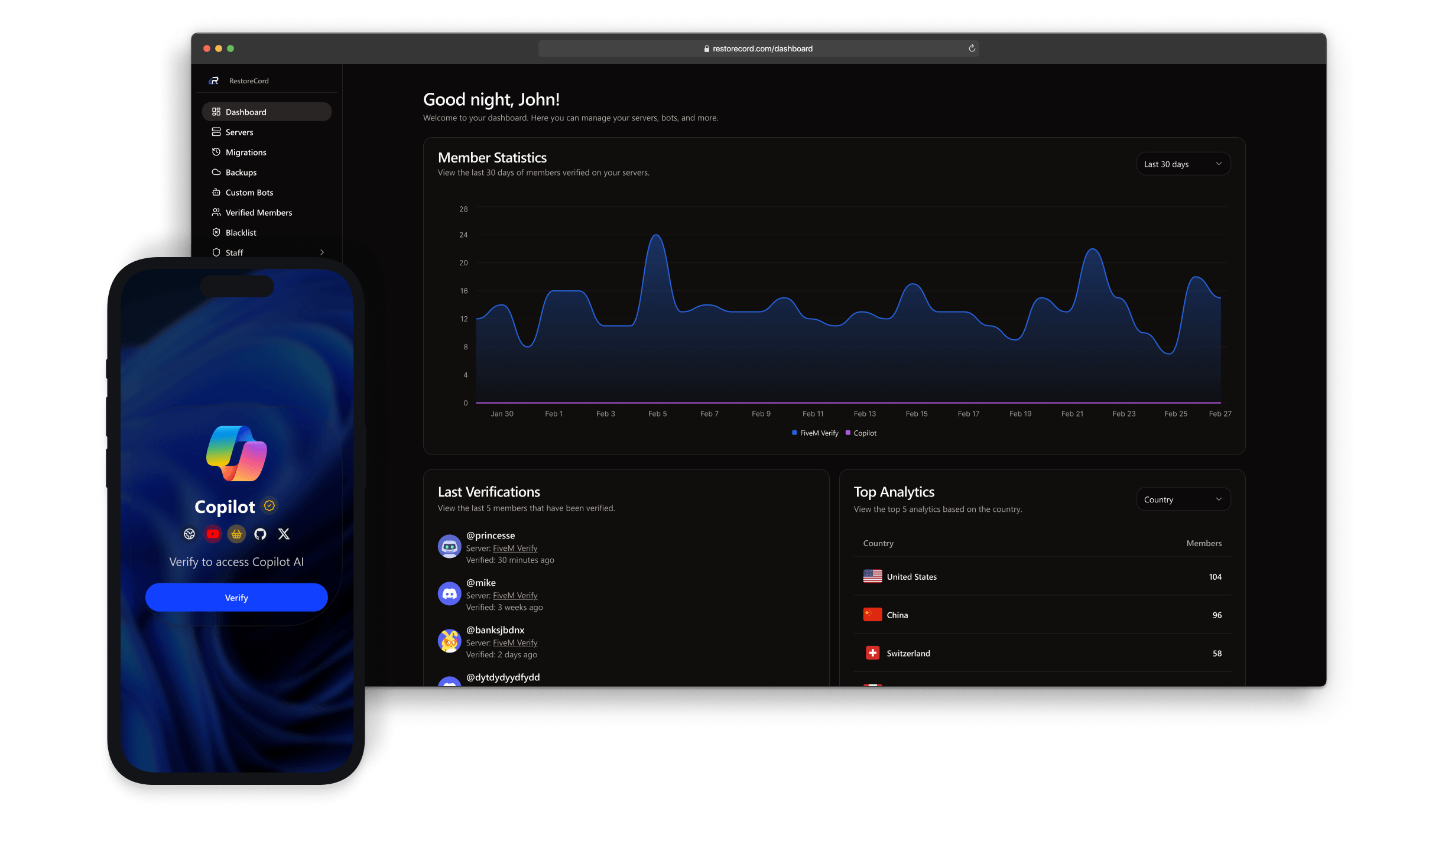Click the China member count 96
This screenshot has height=844, width=1432.
[1217, 615]
